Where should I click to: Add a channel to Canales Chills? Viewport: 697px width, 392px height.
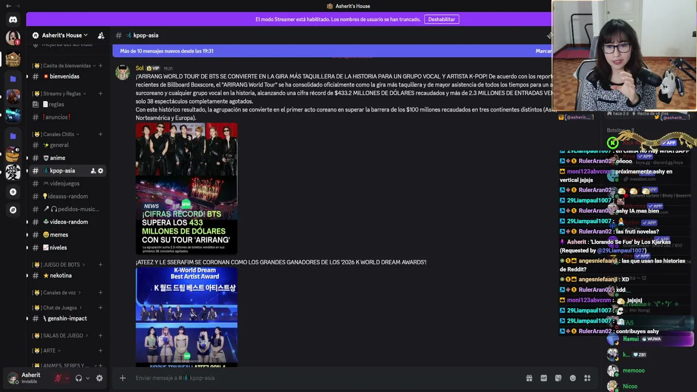[x=100, y=134]
